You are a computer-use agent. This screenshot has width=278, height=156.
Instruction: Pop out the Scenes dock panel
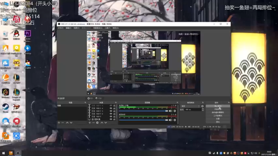(85, 103)
